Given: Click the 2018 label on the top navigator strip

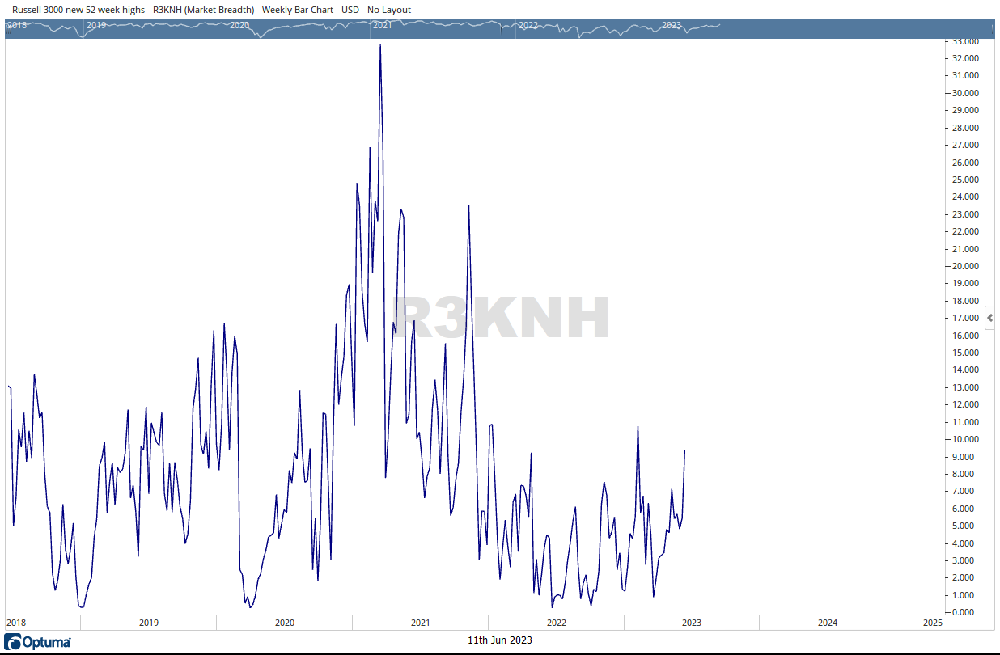Looking at the screenshot, I should (15, 25).
